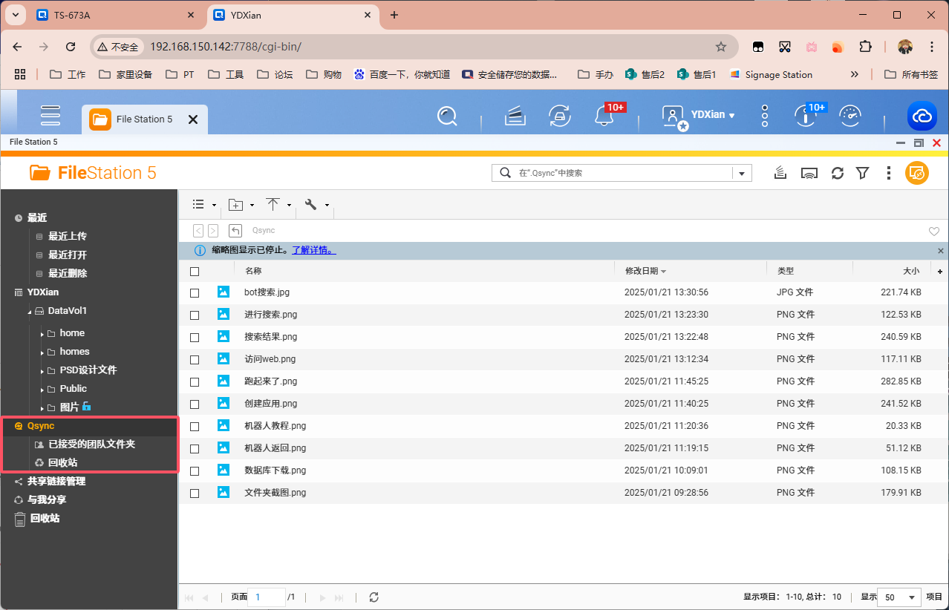Image resolution: width=949 pixels, height=610 pixels.
Task: Check the box for 访问web.png
Action: point(195,360)
